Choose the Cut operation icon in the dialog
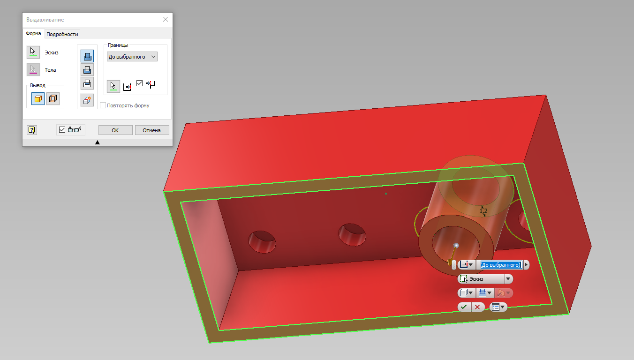Image resolution: width=634 pixels, height=360 pixels. pos(87,70)
